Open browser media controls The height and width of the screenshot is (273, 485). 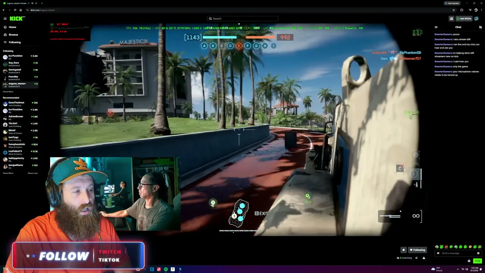coord(470,10)
